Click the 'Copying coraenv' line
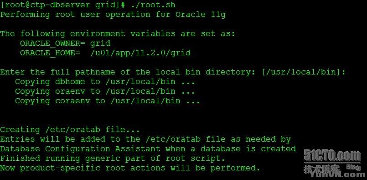The width and height of the screenshot is (367, 180). coord(108,101)
